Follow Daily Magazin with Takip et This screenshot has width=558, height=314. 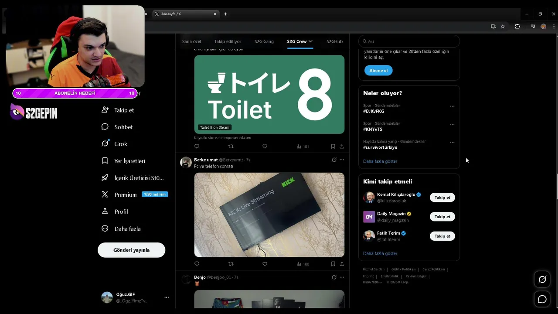point(442,216)
